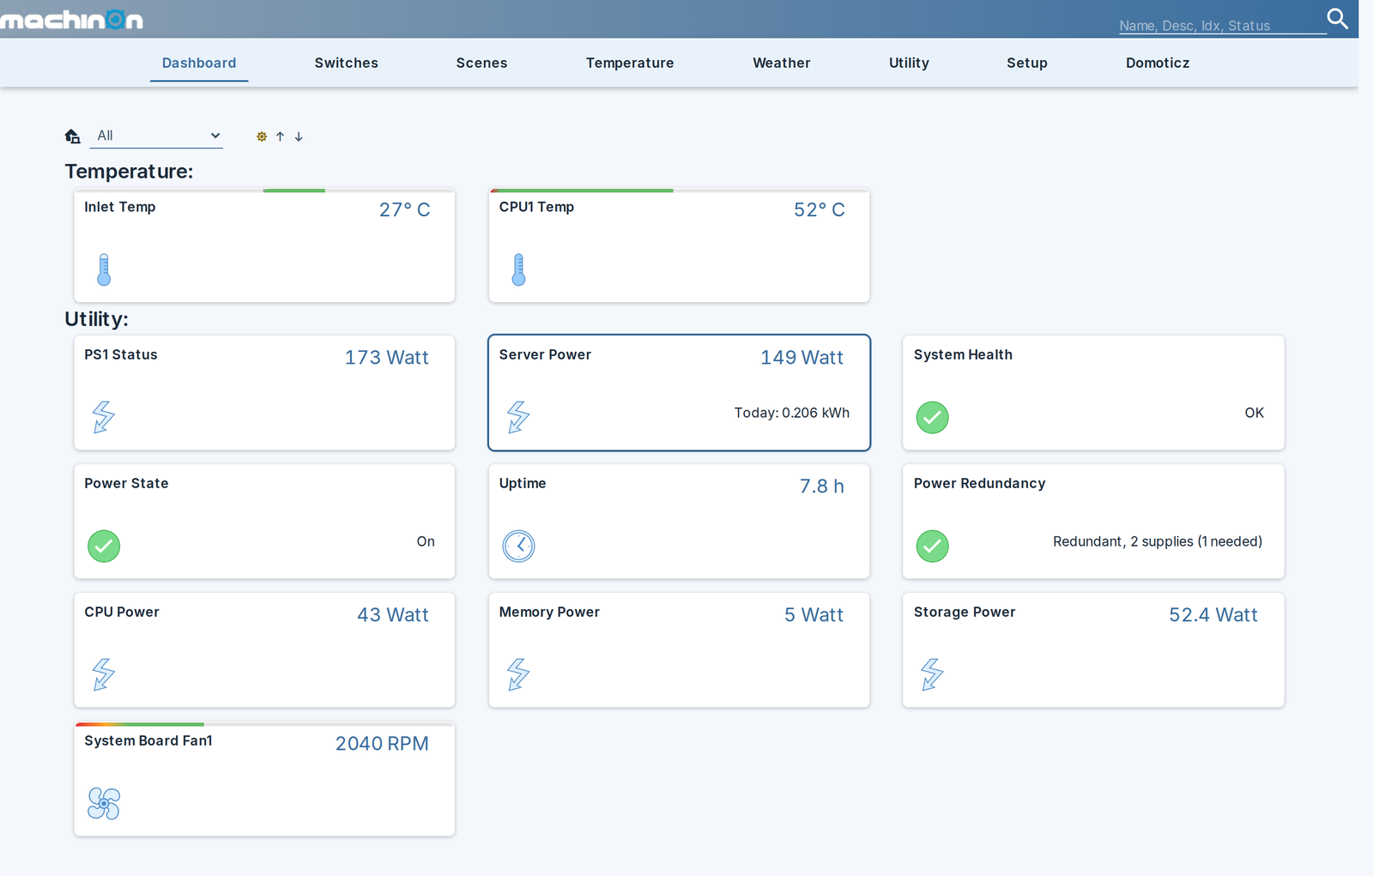Click the CPU1 Temp green level bar
Screen dimensions: 1373x876
[x=582, y=190]
